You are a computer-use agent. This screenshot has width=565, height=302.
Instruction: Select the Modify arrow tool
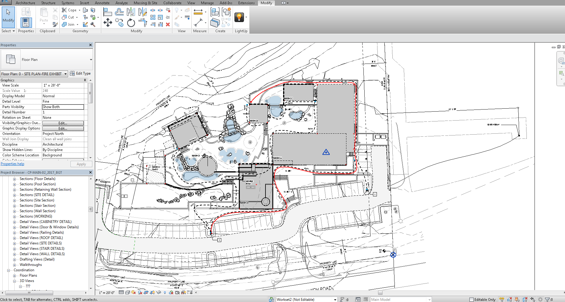pos(8,17)
